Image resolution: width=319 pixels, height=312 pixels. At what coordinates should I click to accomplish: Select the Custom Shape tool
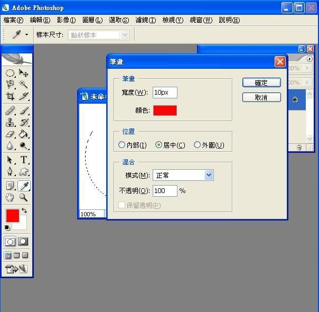click(23, 171)
